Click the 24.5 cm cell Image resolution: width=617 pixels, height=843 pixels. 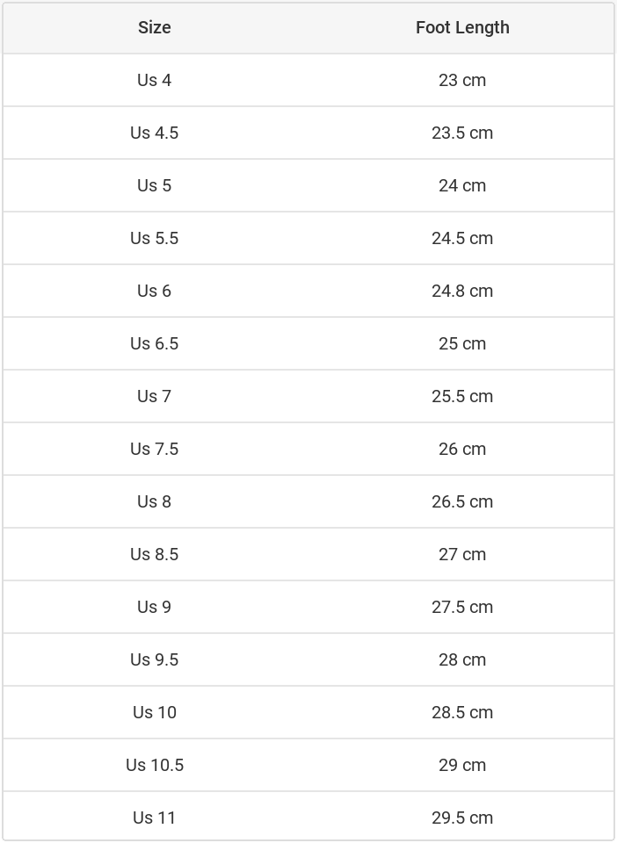coord(462,238)
